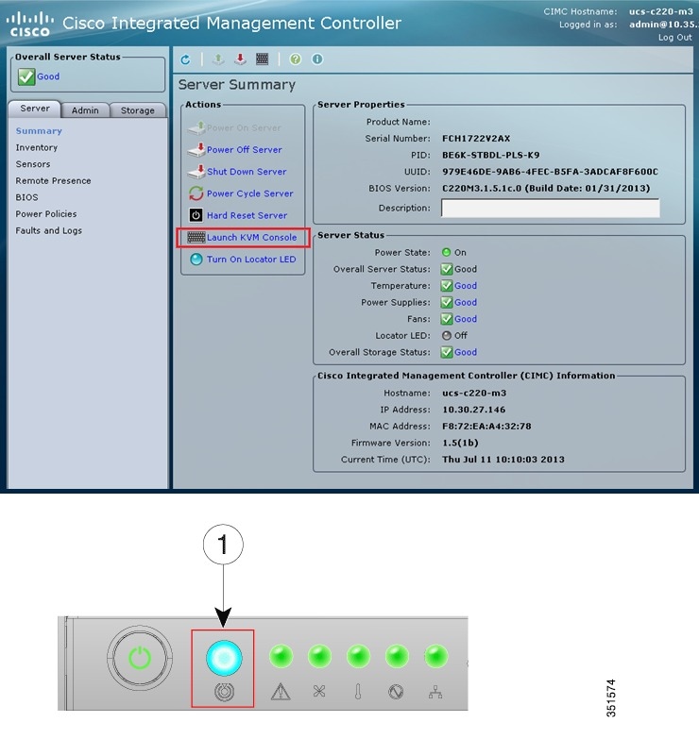Click the Shut Down Server link

pyautogui.click(x=247, y=172)
